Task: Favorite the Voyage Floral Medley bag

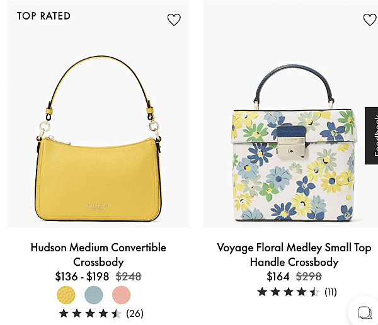Action: coord(370,20)
